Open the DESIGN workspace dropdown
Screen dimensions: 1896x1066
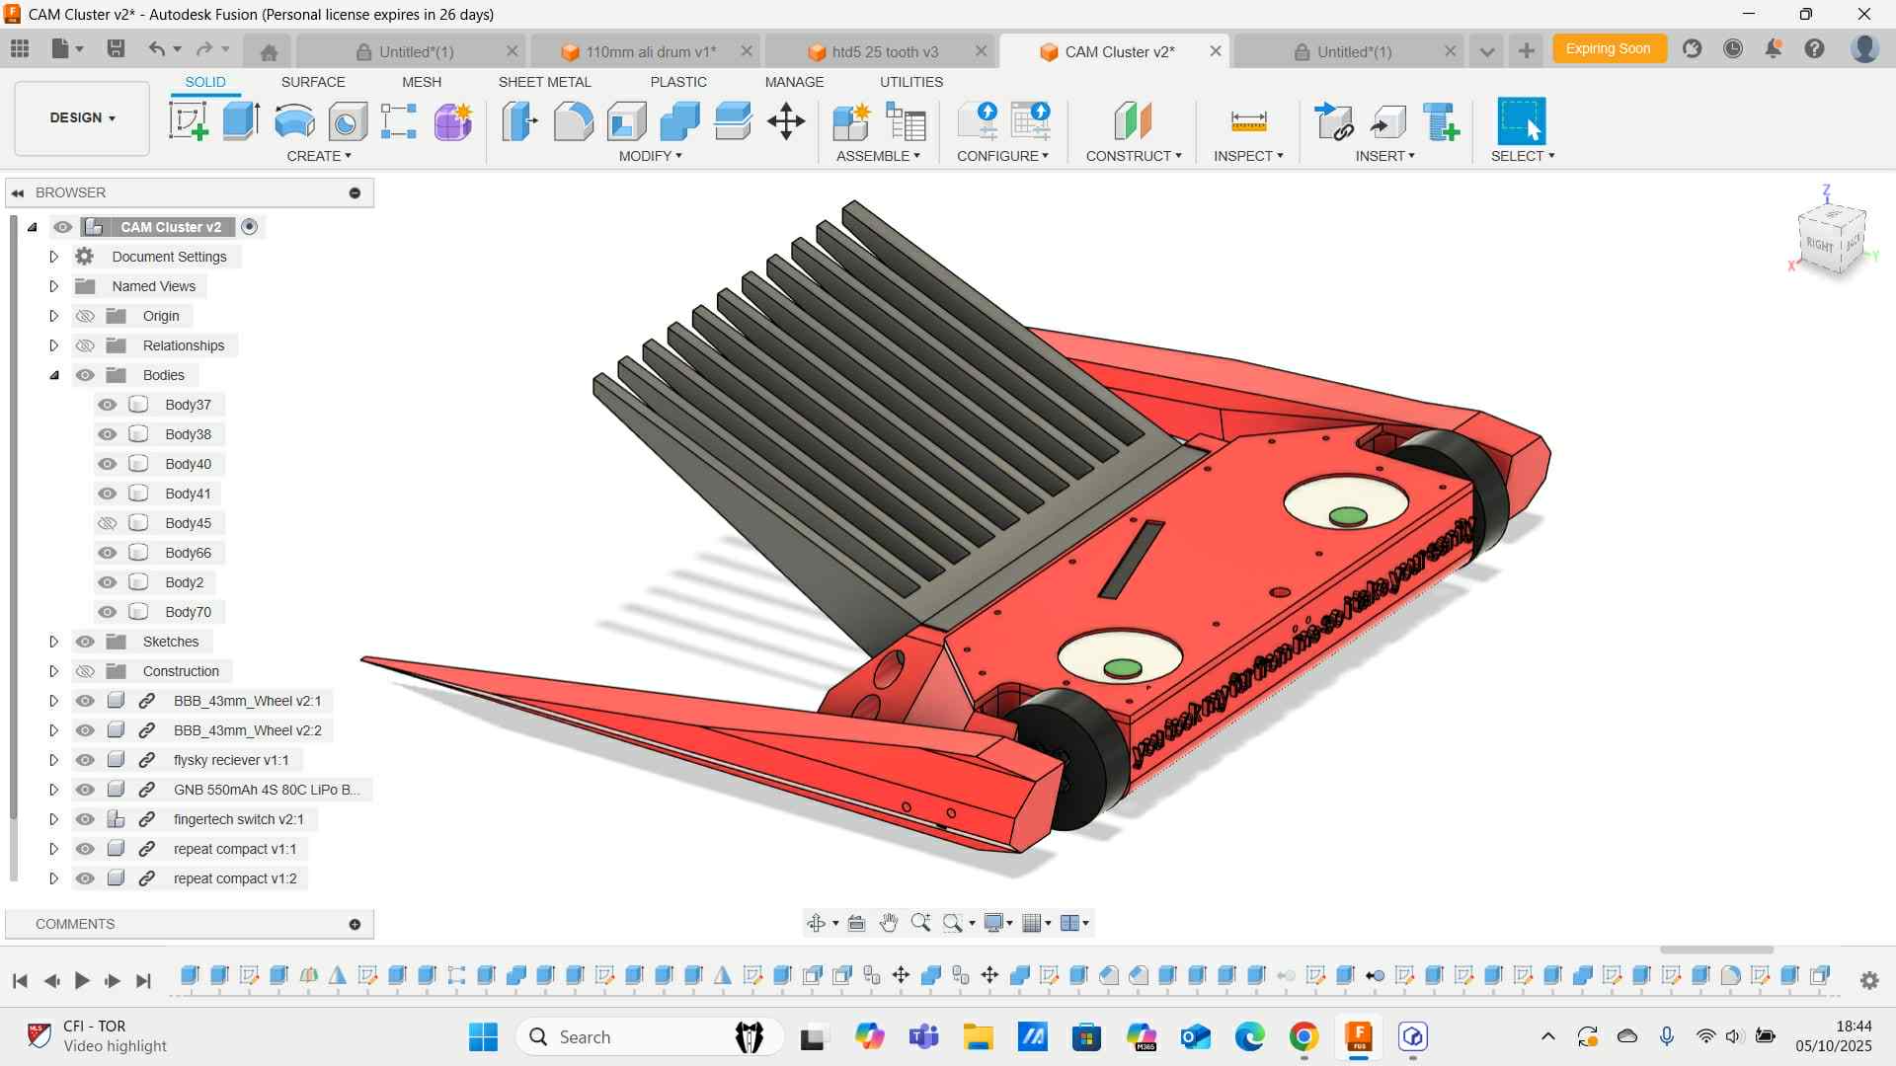pos(82,117)
